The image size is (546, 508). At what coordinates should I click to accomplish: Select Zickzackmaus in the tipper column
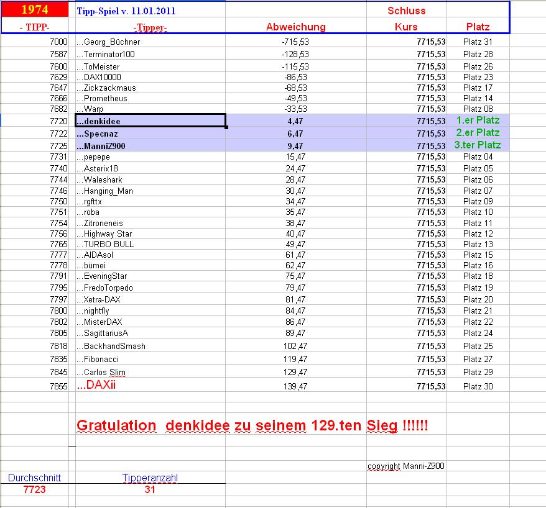click(150, 88)
